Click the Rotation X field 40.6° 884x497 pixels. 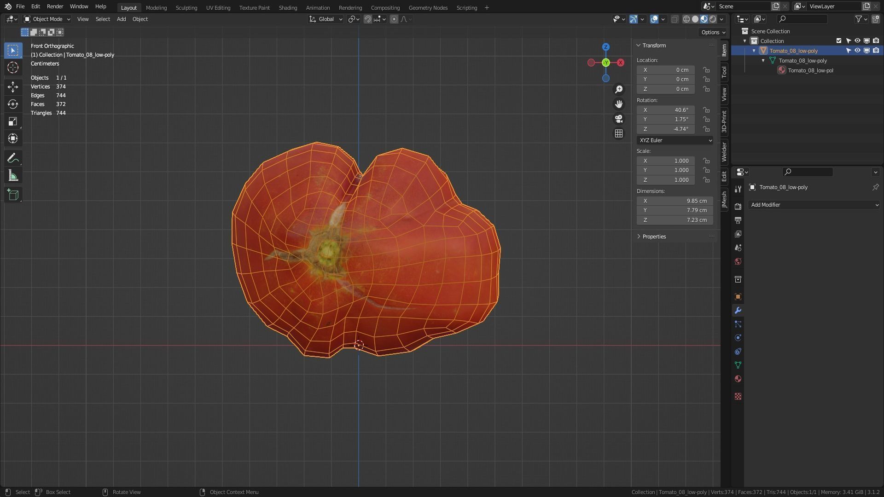tap(666, 110)
